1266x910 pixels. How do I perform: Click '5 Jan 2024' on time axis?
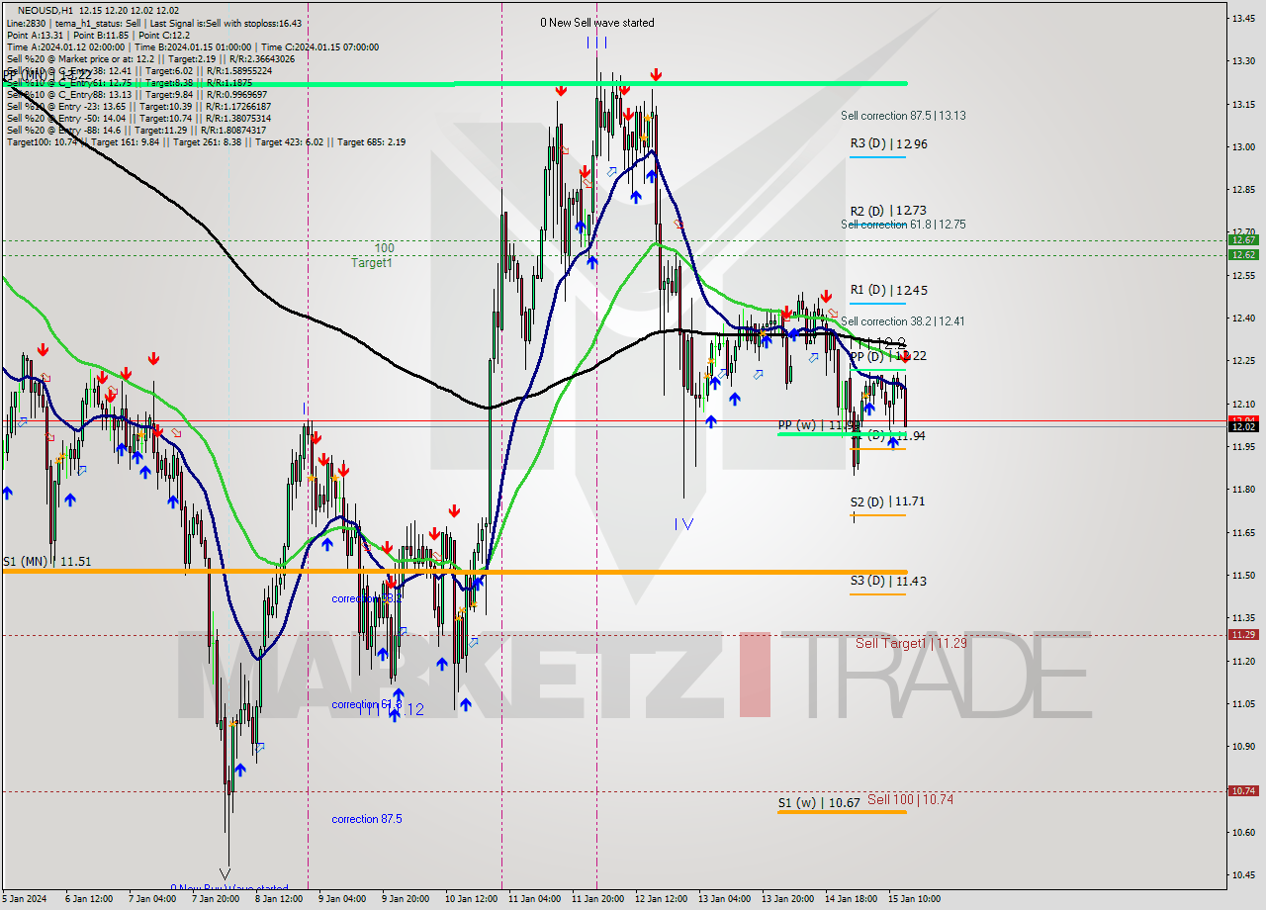point(25,899)
